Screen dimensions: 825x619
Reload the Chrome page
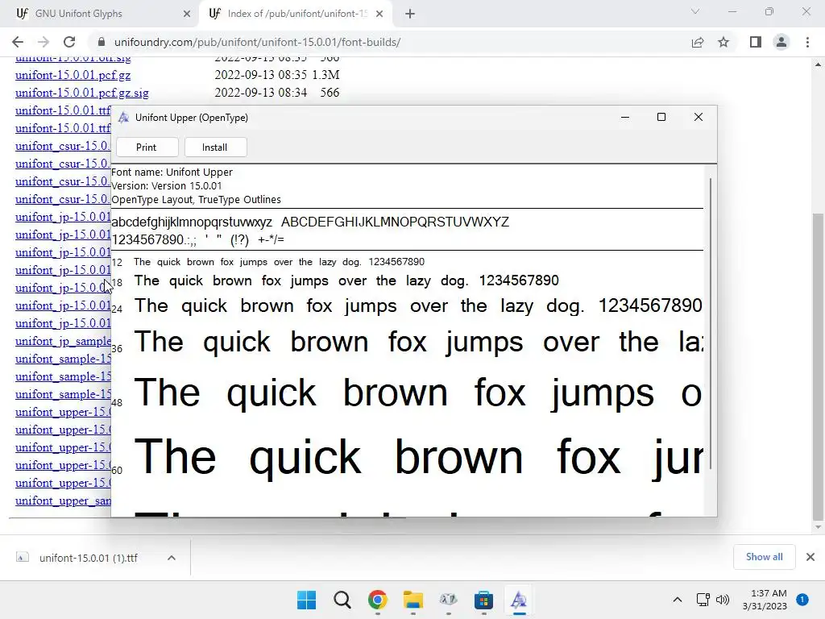tap(69, 42)
